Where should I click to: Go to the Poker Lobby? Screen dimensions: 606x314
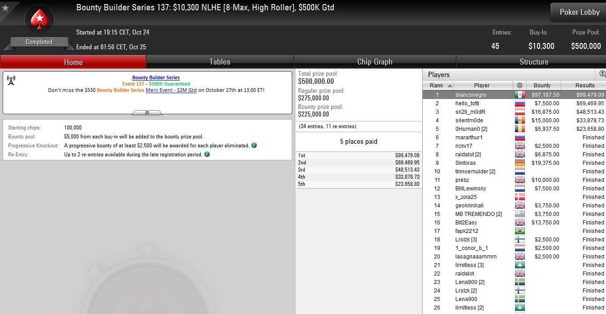point(579,12)
